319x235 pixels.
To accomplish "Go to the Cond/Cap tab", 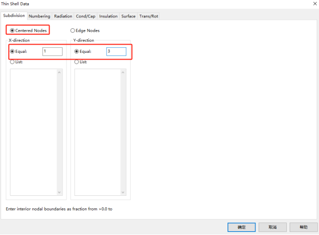I will tap(85, 16).
